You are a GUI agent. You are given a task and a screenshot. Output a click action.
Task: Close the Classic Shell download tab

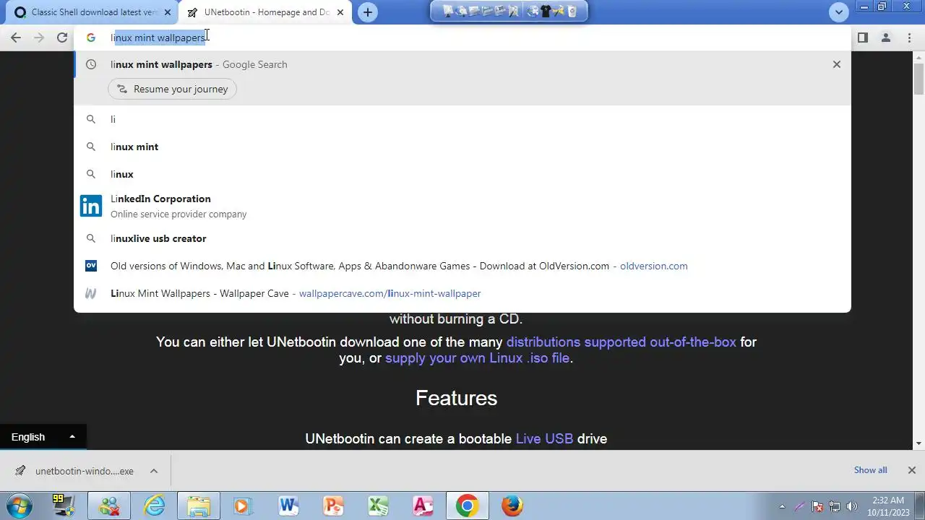click(168, 12)
